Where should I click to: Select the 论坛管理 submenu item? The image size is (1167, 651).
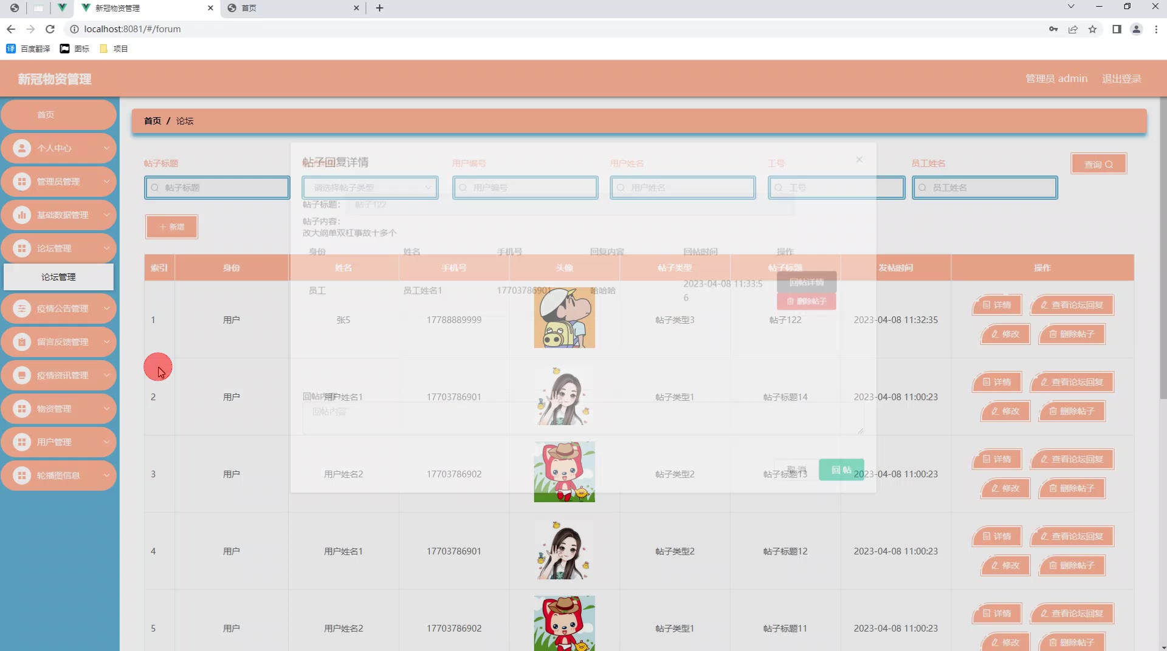[58, 277]
